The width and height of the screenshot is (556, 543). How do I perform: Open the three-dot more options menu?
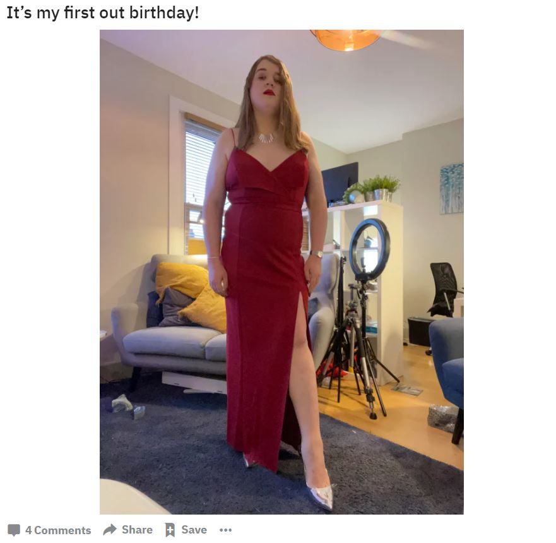click(x=225, y=530)
